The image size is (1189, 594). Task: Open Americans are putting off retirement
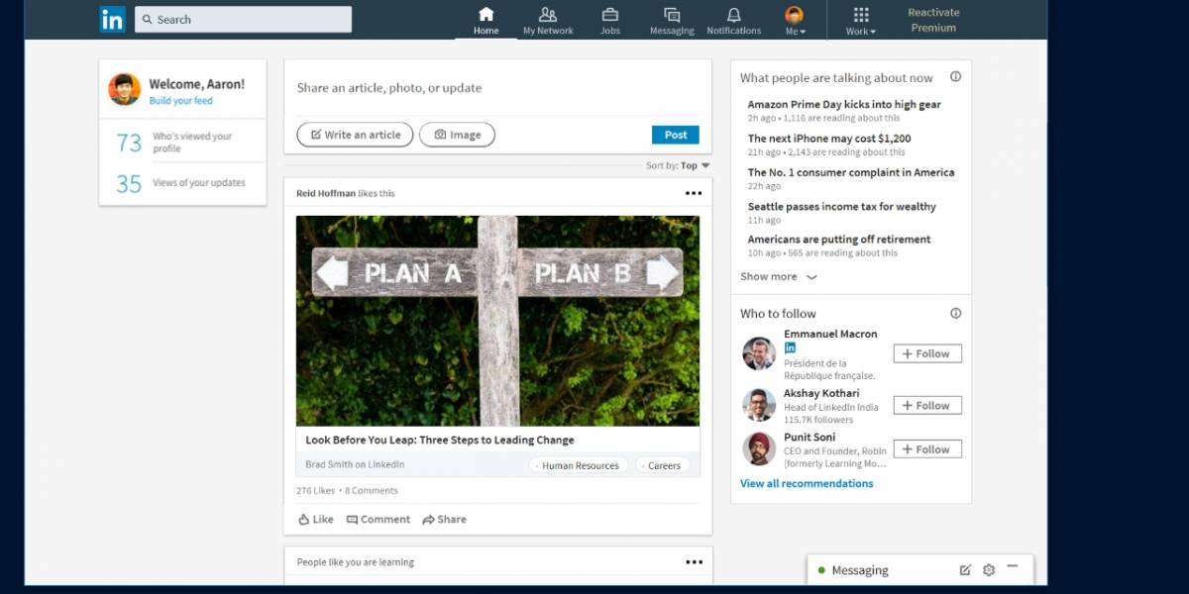839,240
